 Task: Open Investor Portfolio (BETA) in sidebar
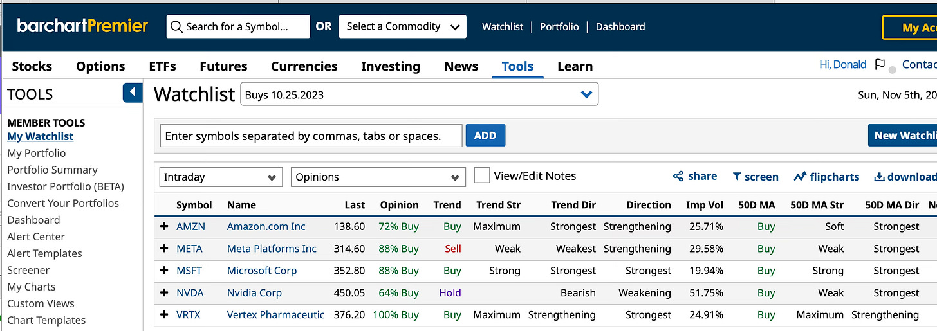pyautogui.click(x=66, y=186)
